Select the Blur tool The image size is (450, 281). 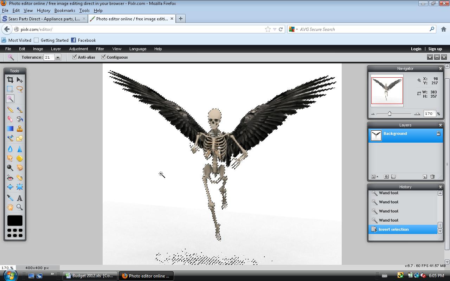(x=10, y=149)
